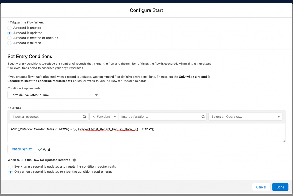Click the Cancel button
The image size is (293, 196).
(x=261, y=187)
